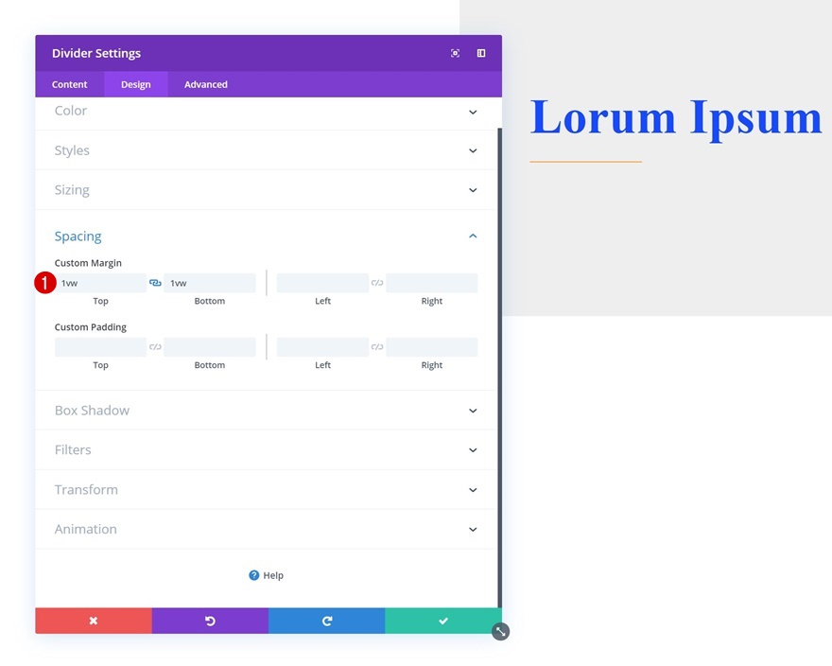Select the Design tab
This screenshot has height=666, width=832.
tap(136, 84)
